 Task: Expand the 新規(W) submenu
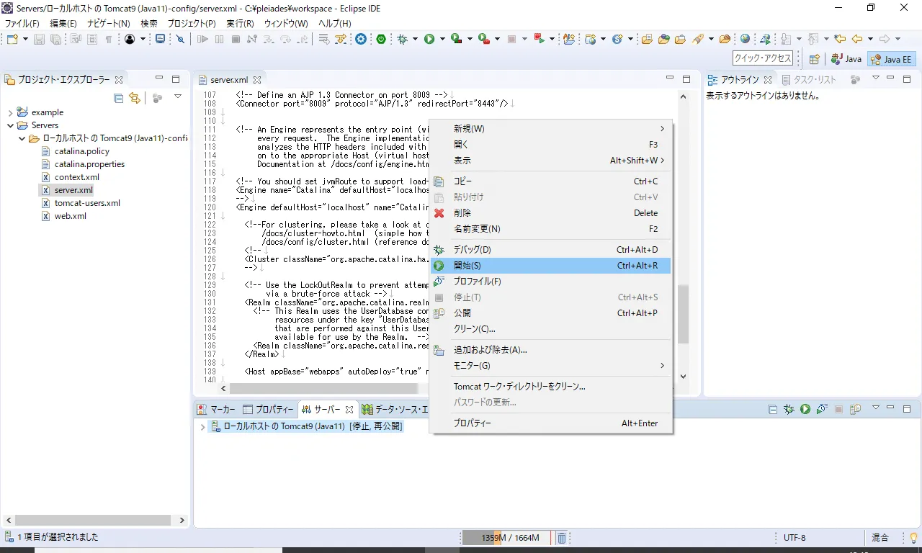coord(551,129)
